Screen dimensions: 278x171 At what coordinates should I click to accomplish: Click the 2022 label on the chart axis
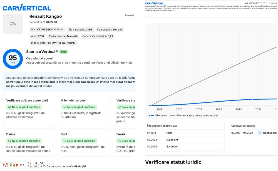pyautogui.click(x=219, y=109)
